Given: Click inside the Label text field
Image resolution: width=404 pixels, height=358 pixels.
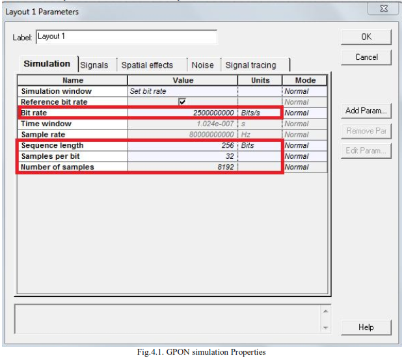Looking at the screenshot, I should pos(126,37).
